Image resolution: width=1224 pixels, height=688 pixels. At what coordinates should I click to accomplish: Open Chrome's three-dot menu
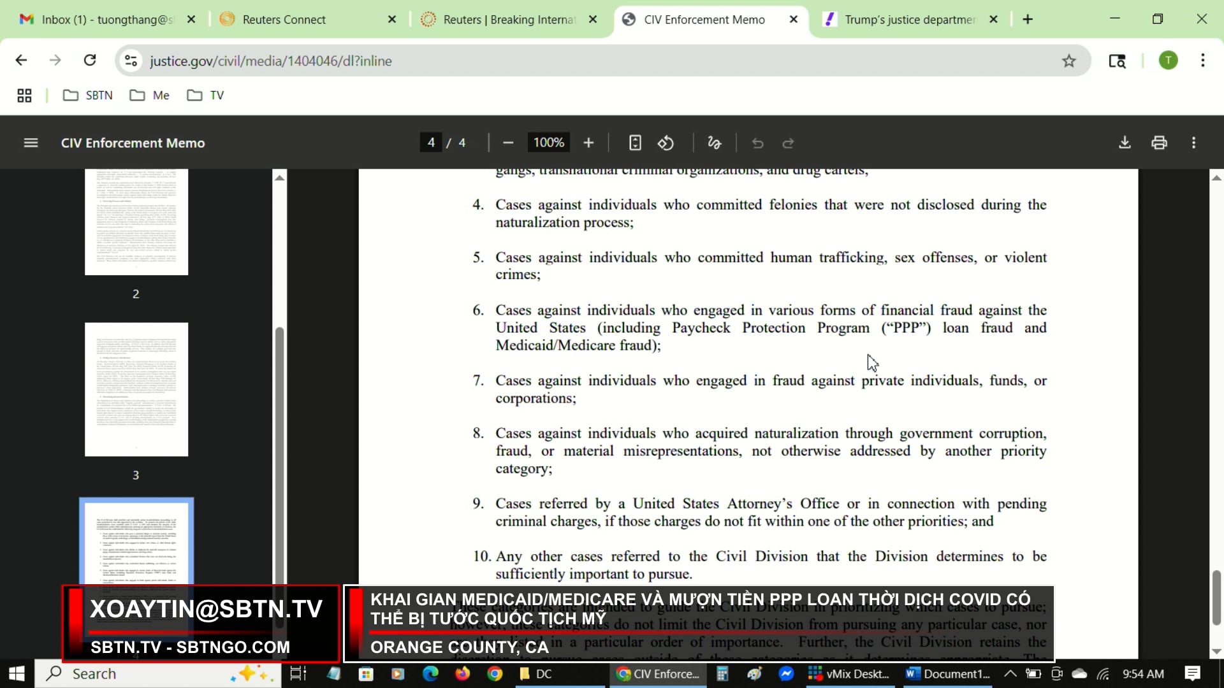coord(1202,61)
